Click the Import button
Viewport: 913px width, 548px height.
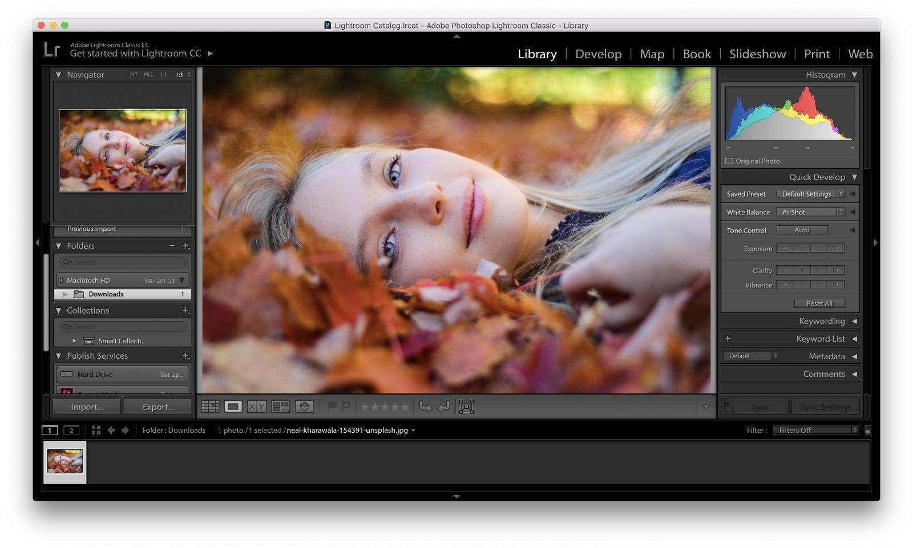click(87, 407)
